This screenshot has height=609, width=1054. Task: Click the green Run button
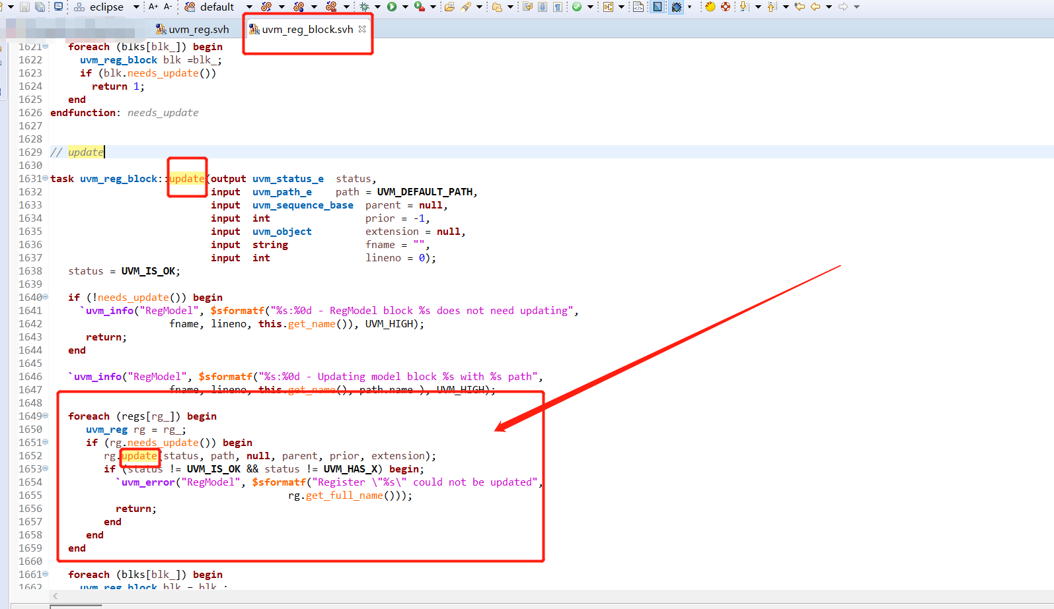391,7
